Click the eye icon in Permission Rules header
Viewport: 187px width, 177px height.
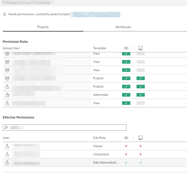pos(126,48)
